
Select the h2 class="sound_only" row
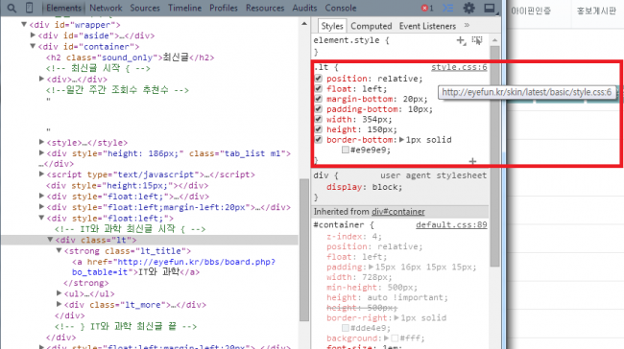pyautogui.click(x=131, y=58)
